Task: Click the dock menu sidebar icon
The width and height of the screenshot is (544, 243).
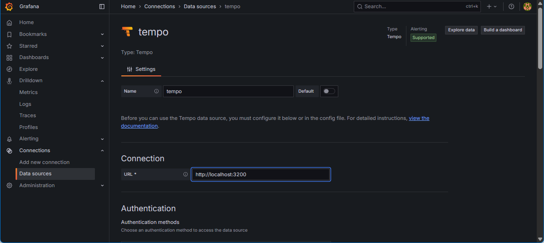Action: pyautogui.click(x=102, y=6)
